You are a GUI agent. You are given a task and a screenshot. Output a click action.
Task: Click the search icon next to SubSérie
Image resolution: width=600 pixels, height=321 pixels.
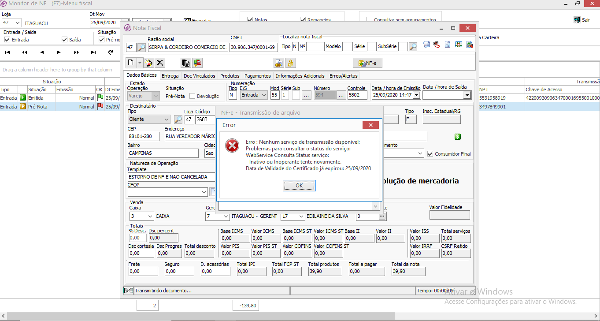pyautogui.click(x=413, y=46)
